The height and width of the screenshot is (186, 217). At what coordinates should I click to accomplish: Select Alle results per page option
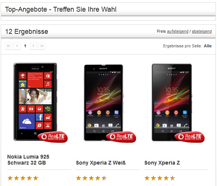208,46
